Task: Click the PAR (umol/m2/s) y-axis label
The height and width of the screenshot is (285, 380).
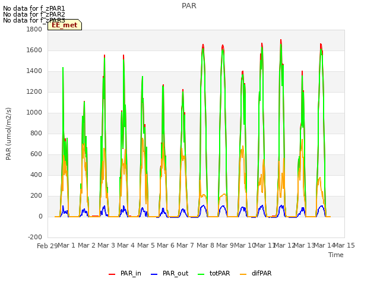Action: pos(8,134)
